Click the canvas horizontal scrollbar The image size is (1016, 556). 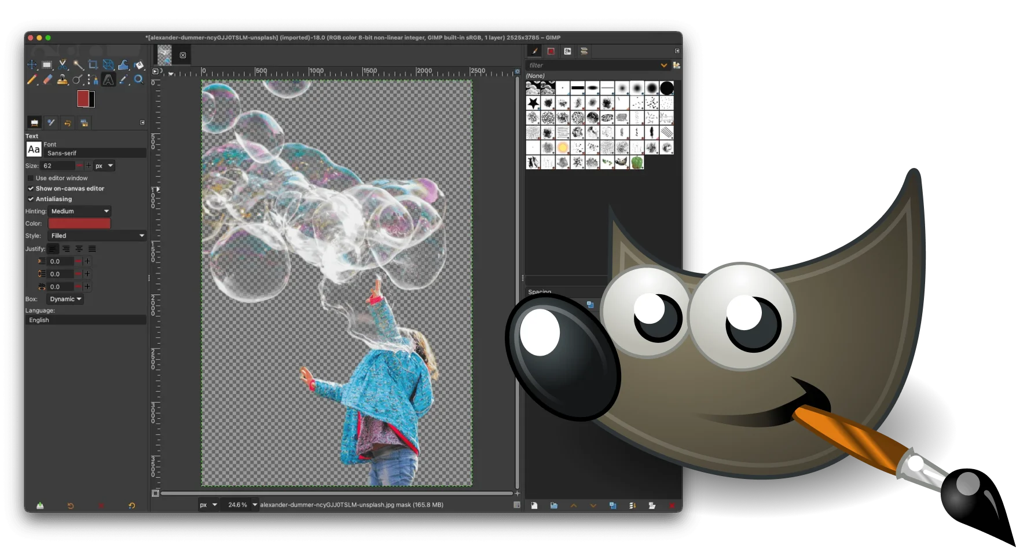337,493
